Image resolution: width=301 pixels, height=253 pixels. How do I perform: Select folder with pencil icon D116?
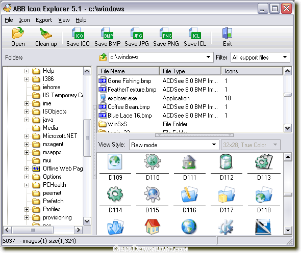tap(189, 194)
